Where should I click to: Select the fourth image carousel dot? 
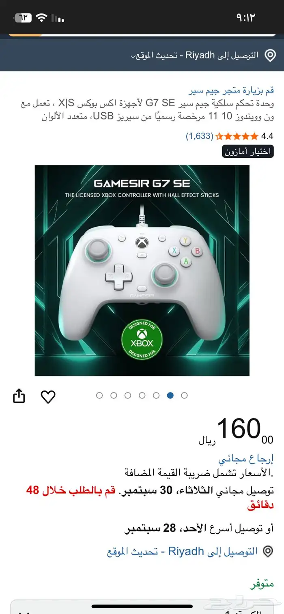pyautogui.click(x=142, y=395)
